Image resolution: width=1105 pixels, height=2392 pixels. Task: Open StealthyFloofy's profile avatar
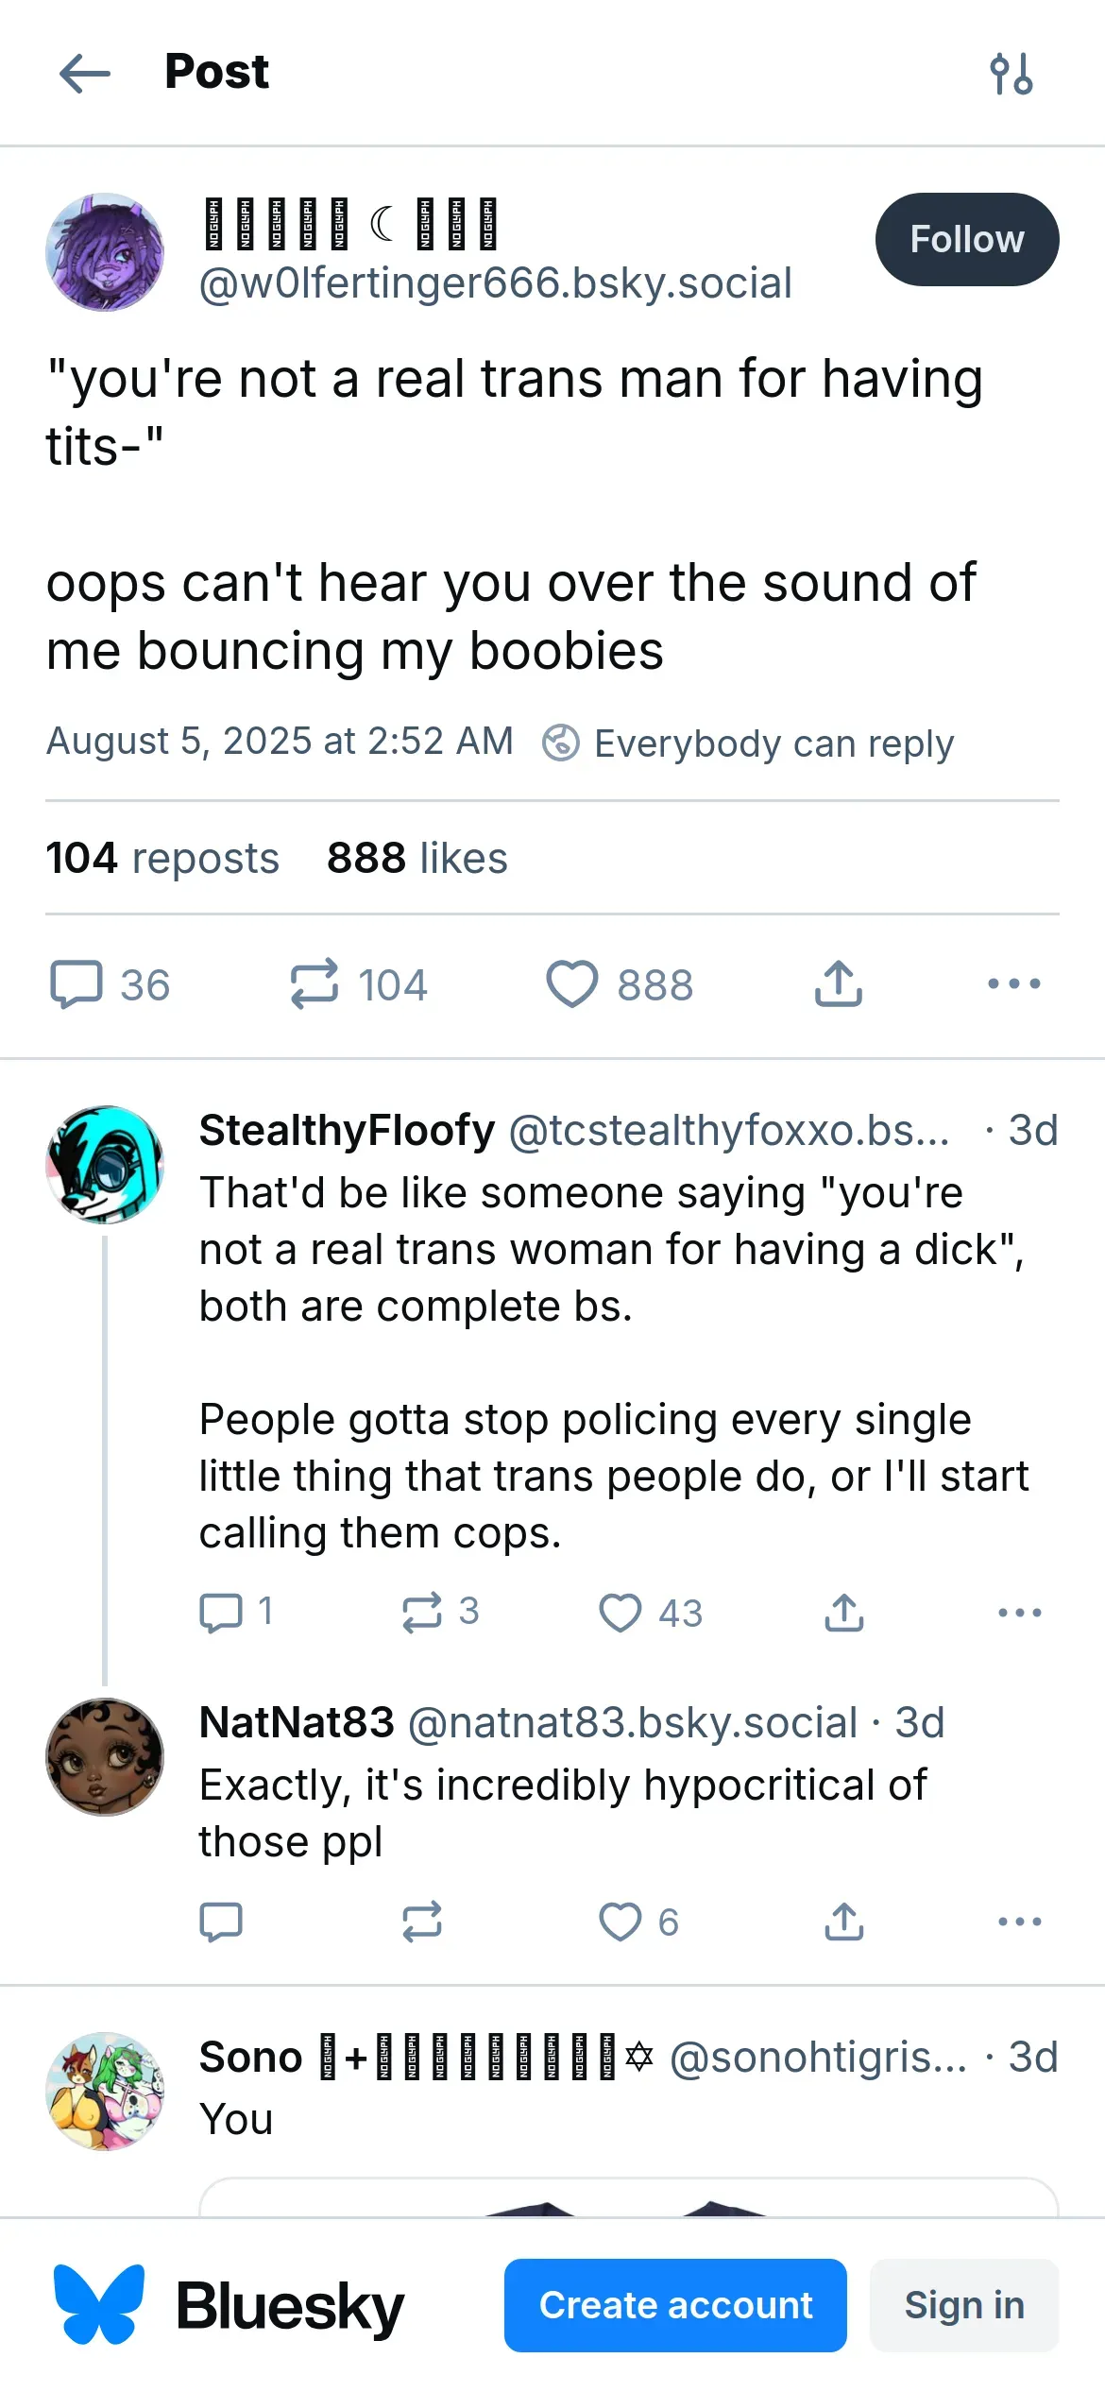(105, 1165)
